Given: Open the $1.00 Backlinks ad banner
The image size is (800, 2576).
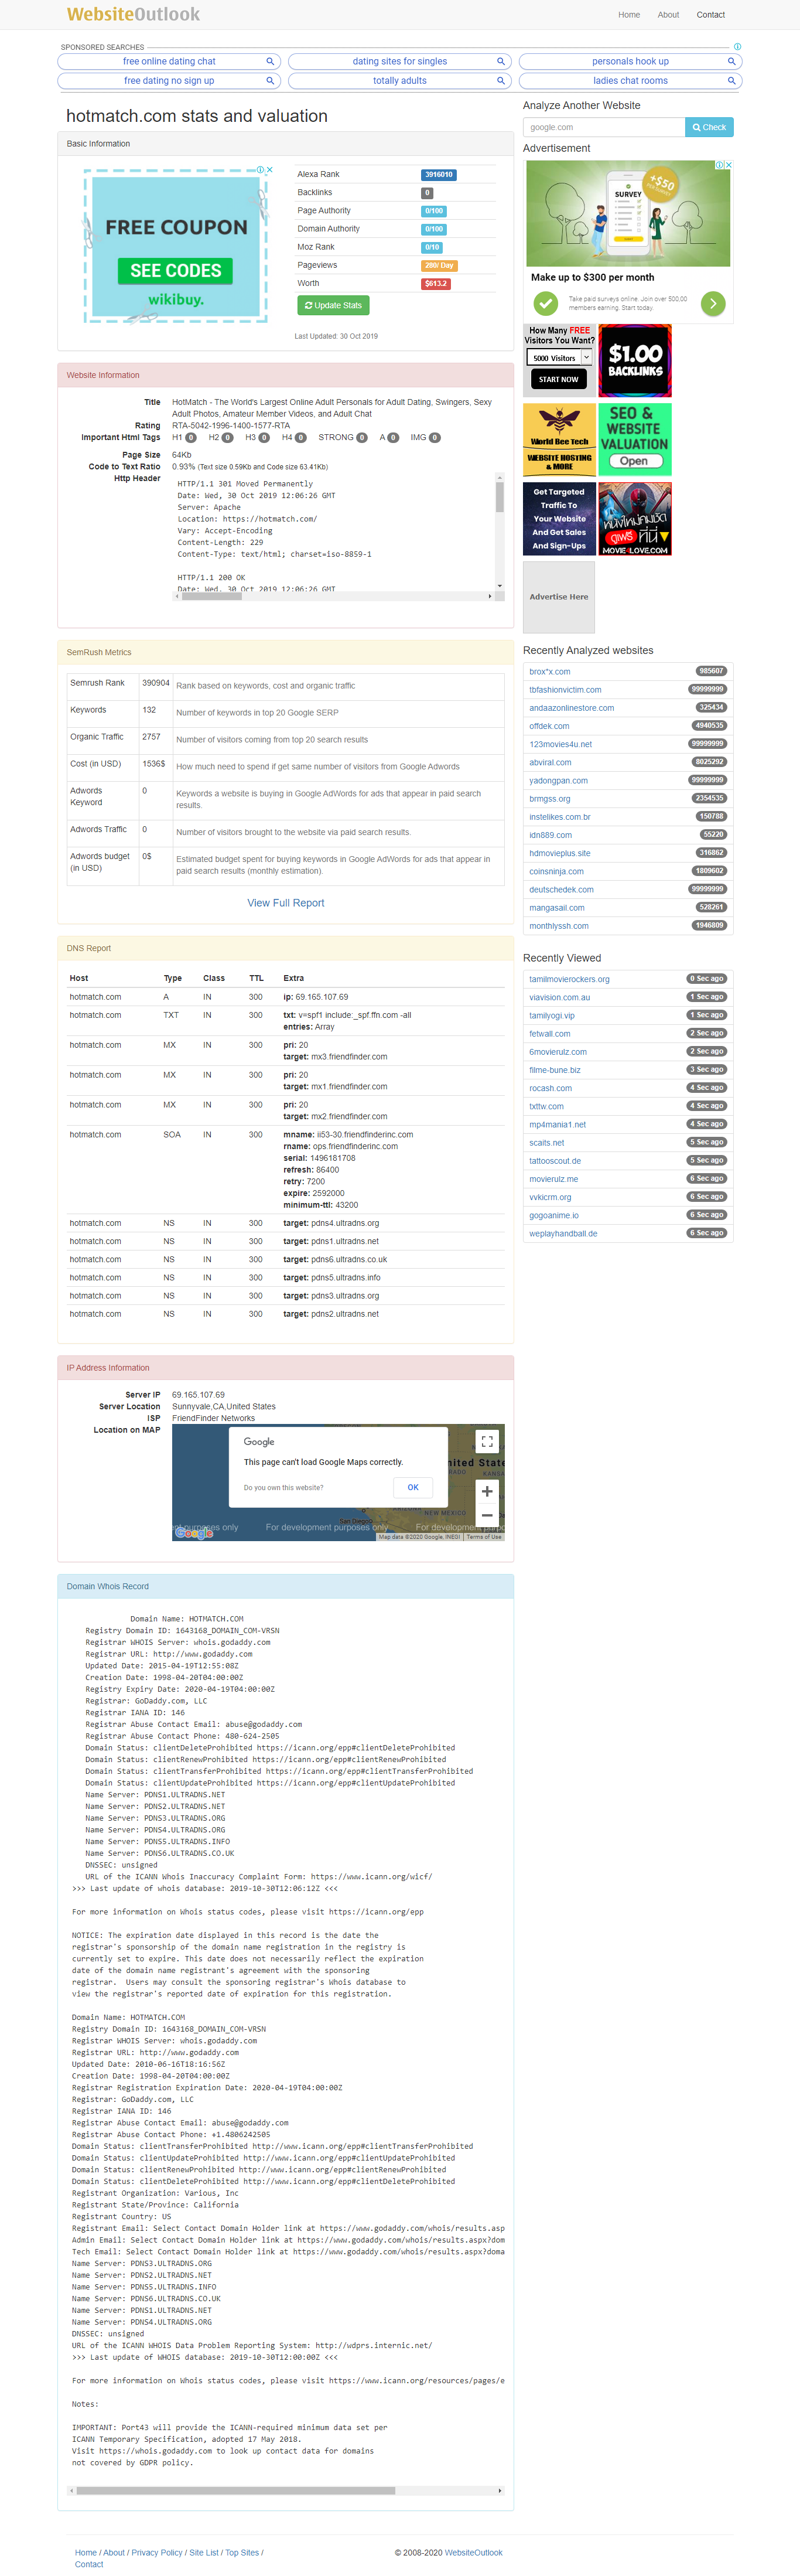Looking at the screenshot, I should pos(635,360).
